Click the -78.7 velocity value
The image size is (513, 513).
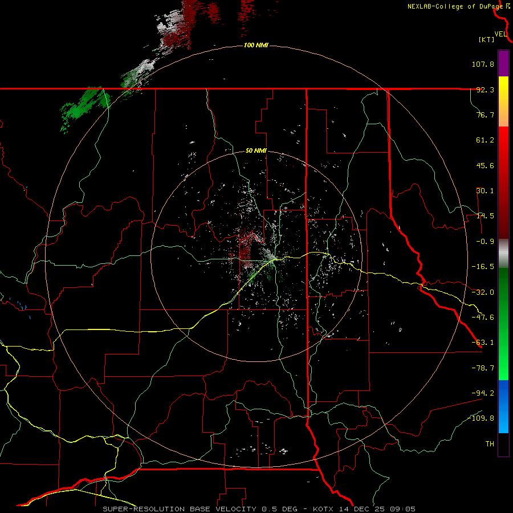point(483,368)
